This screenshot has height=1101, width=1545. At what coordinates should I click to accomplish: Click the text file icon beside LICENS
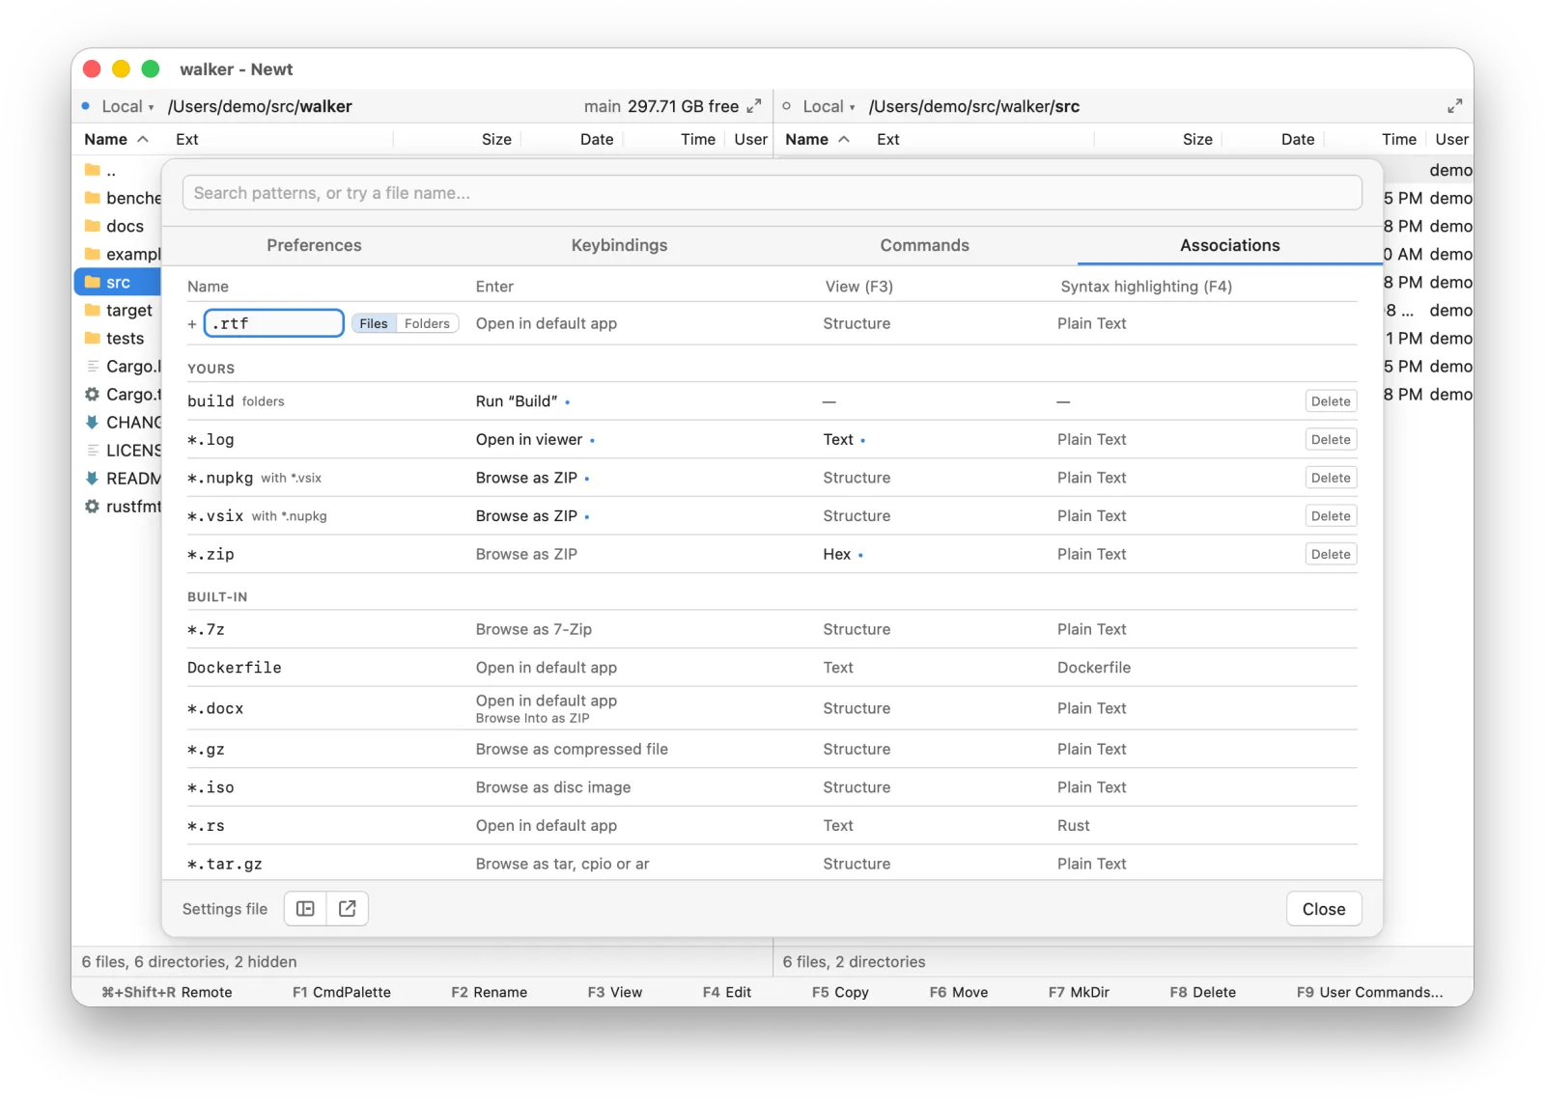coord(93,450)
